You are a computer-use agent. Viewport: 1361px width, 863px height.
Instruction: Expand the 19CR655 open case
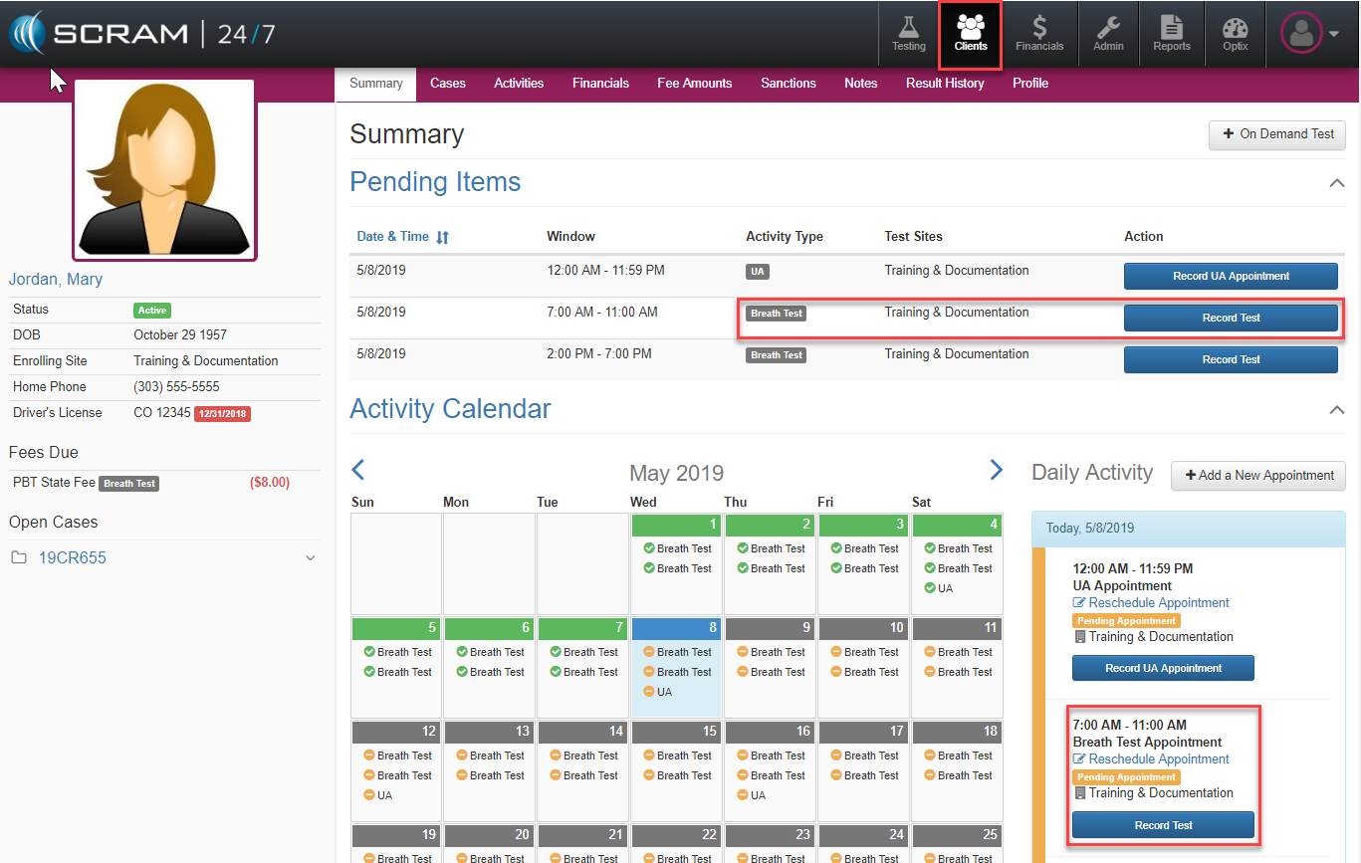310,558
